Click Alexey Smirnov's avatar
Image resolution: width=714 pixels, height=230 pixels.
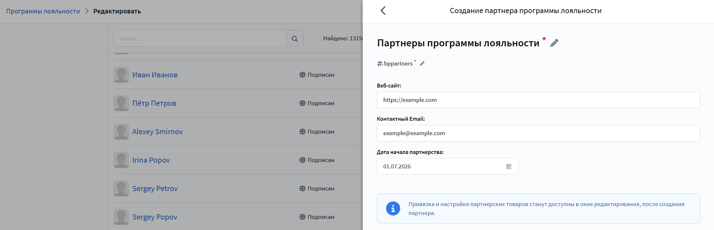click(x=121, y=132)
